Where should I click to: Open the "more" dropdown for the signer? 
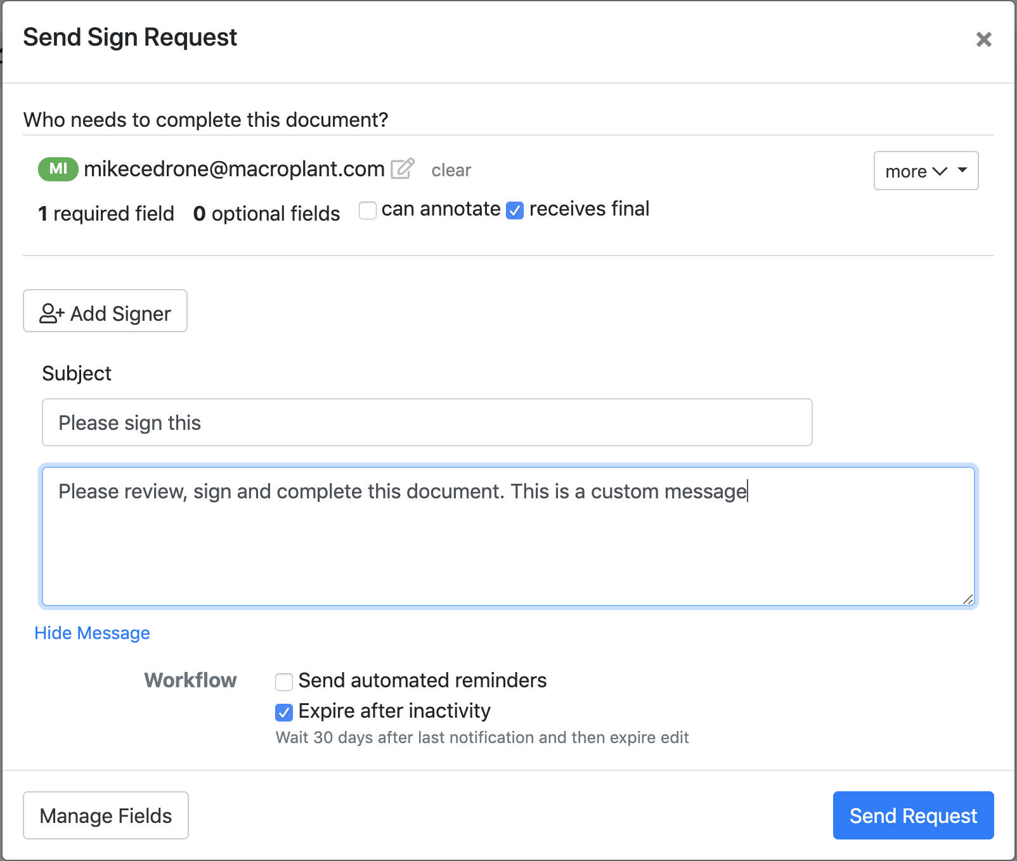click(x=926, y=171)
